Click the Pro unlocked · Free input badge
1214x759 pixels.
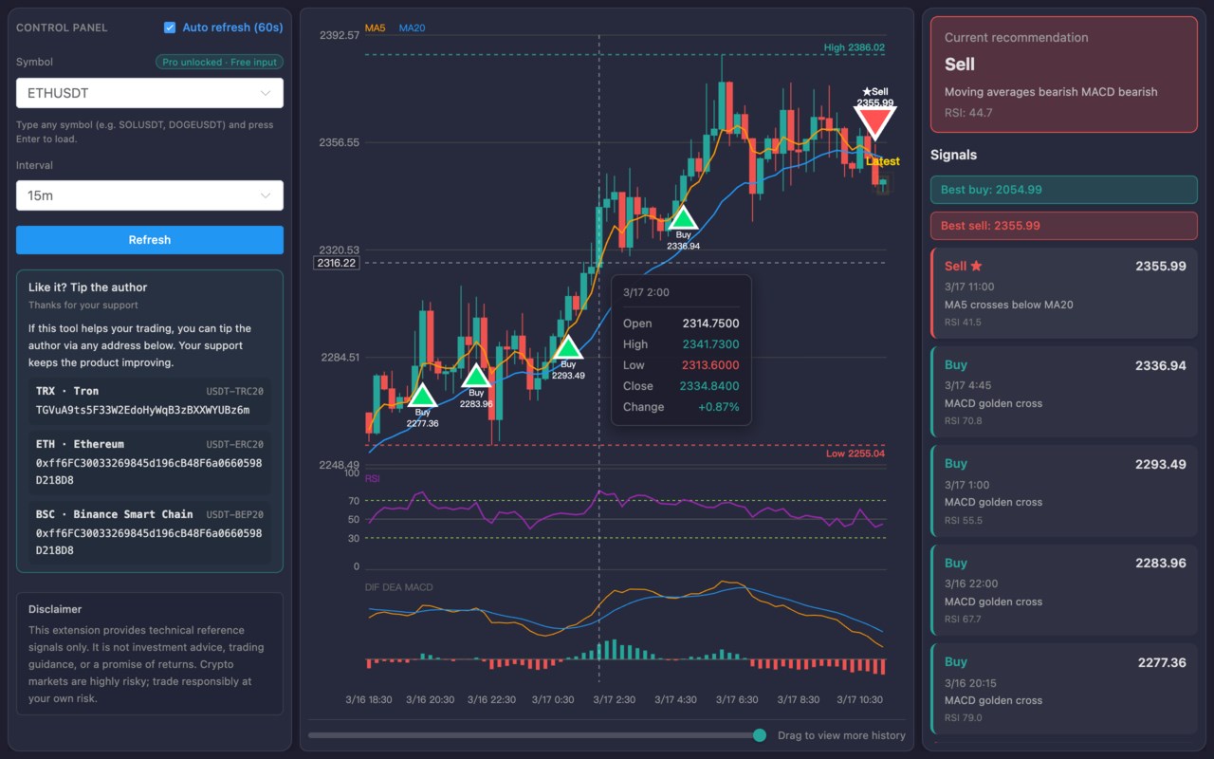coord(219,62)
